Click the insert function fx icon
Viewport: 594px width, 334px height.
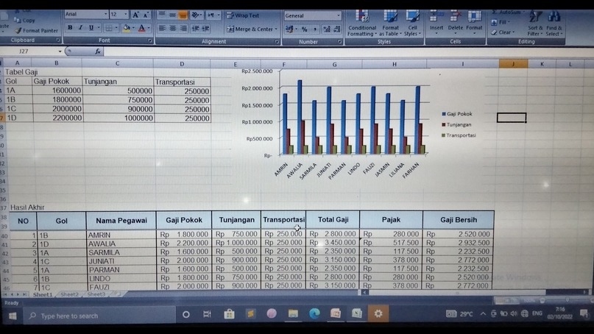point(98,51)
